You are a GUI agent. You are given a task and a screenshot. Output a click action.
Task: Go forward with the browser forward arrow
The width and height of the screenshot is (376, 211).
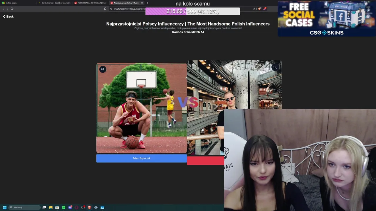click(x=7, y=9)
